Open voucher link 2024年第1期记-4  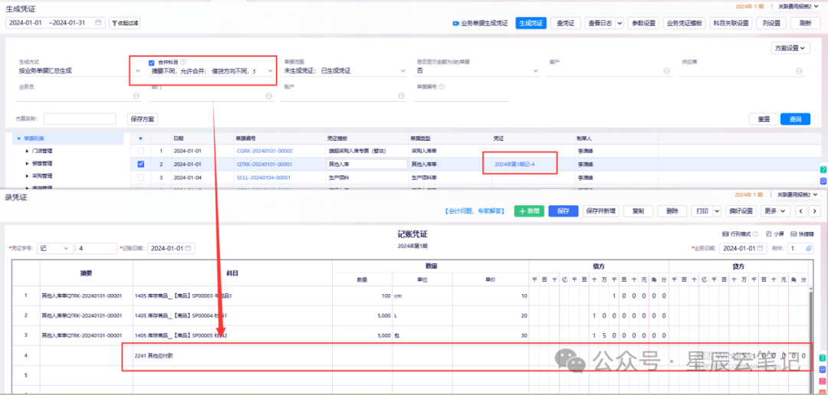click(x=515, y=164)
